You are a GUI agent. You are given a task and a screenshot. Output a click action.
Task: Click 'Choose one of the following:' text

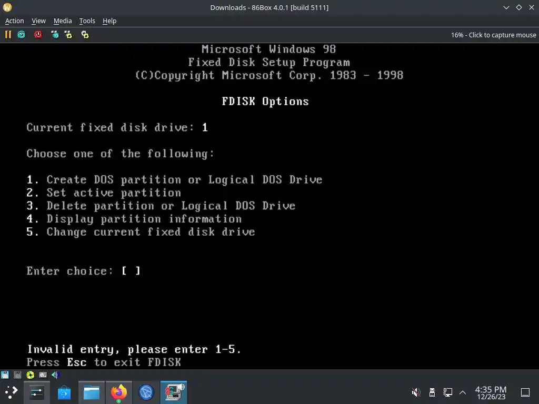click(x=121, y=154)
